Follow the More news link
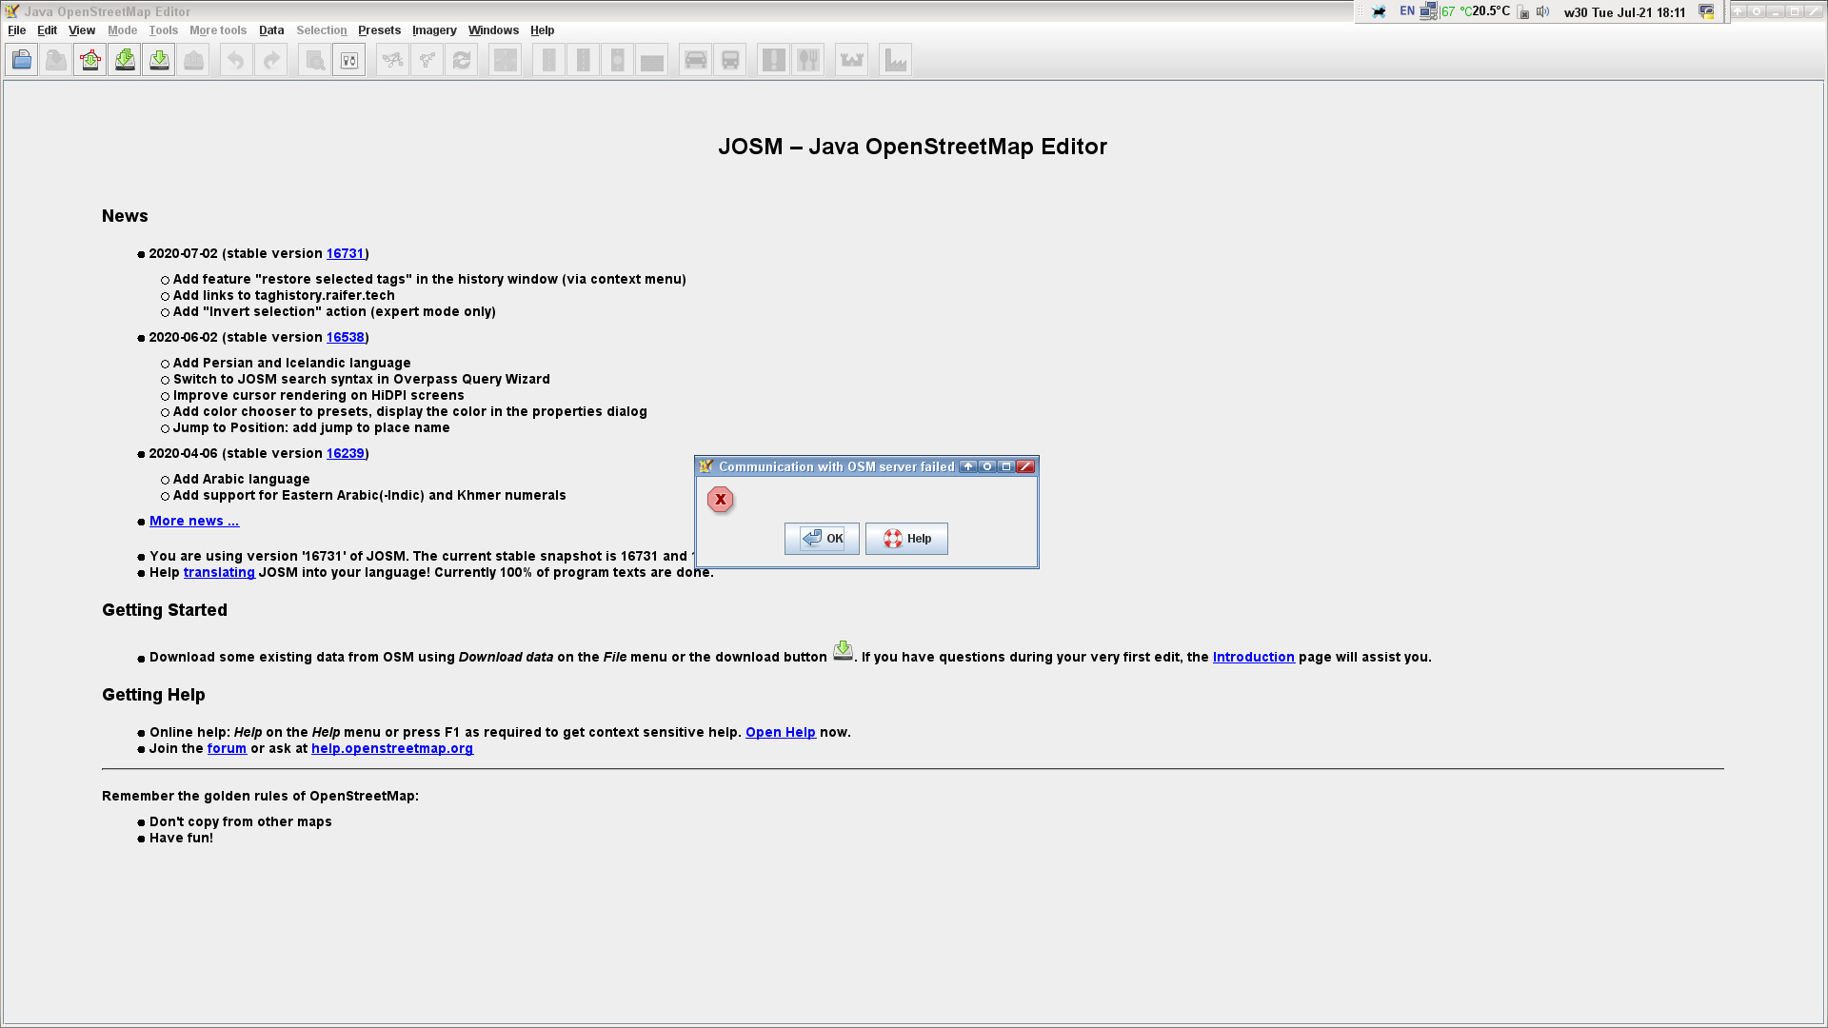 tap(194, 521)
